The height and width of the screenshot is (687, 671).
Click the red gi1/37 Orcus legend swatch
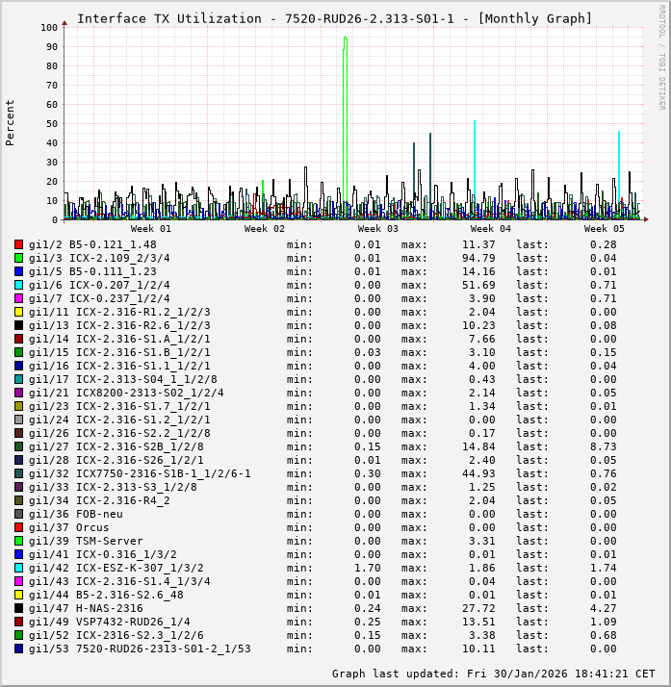[18, 527]
